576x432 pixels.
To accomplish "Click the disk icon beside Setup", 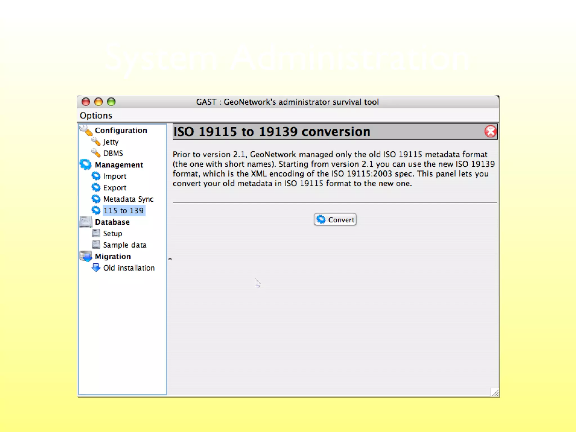I will click(x=96, y=233).
